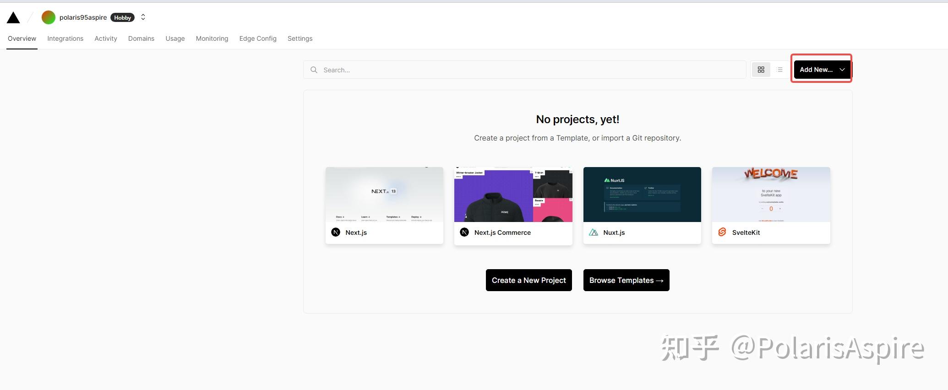
Task: Go to the Activity tab
Action: coord(106,38)
